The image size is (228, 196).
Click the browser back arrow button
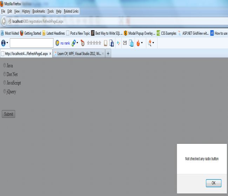pyautogui.click(x=4, y=21)
